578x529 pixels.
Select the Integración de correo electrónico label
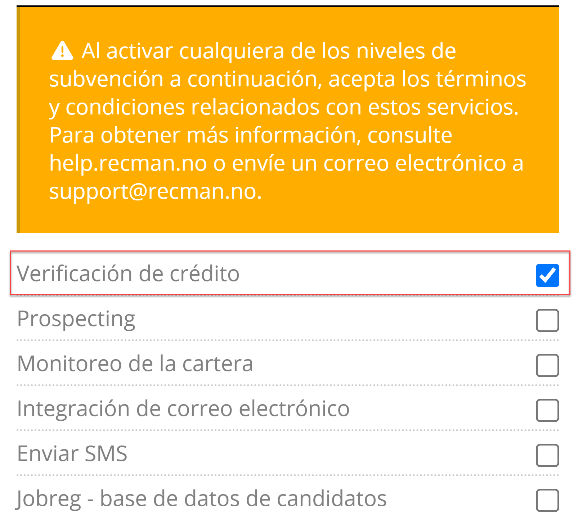pos(183,408)
